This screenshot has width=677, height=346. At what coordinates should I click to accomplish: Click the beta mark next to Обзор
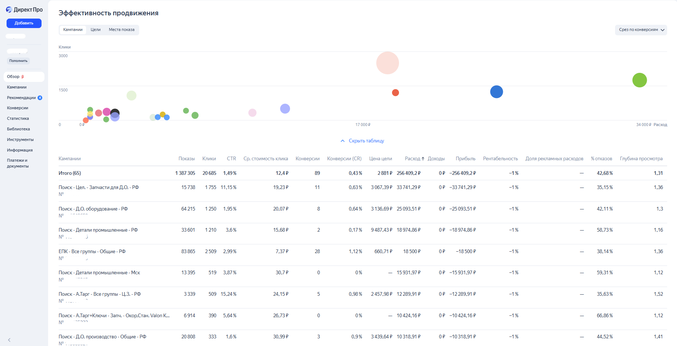point(23,77)
